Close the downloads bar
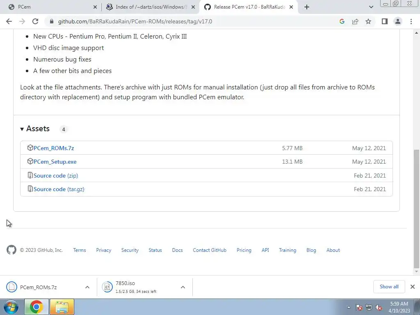 413,287
